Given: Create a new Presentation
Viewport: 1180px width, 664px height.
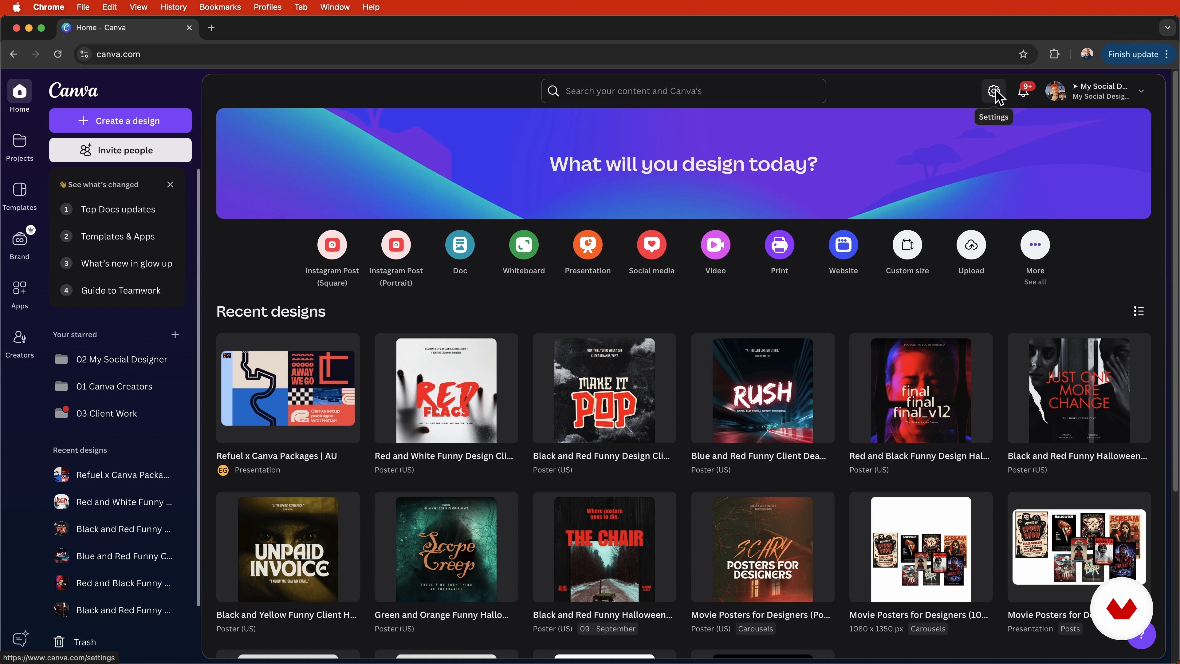Looking at the screenshot, I should (588, 244).
